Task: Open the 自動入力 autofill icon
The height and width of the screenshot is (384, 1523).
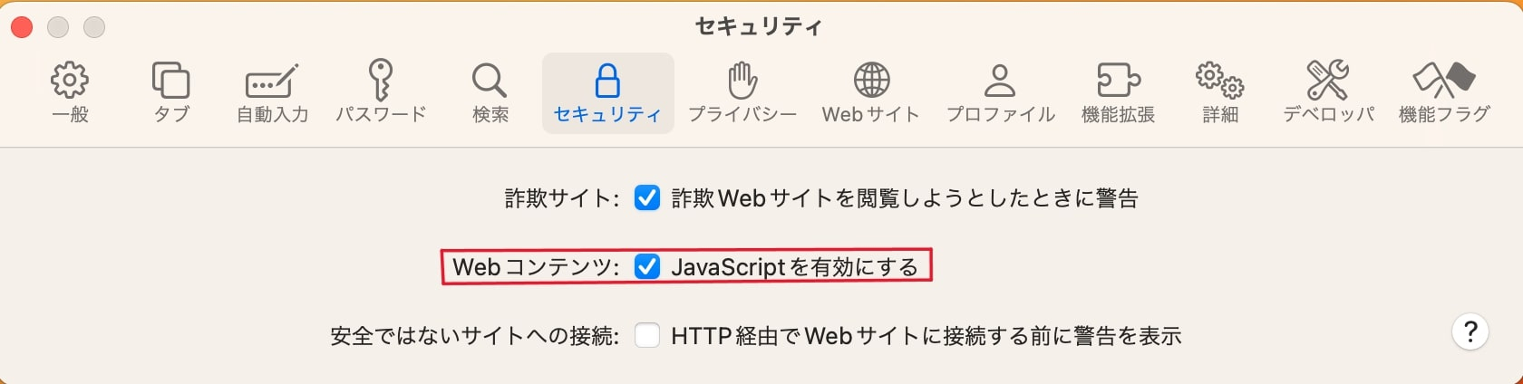Action: click(272, 81)
